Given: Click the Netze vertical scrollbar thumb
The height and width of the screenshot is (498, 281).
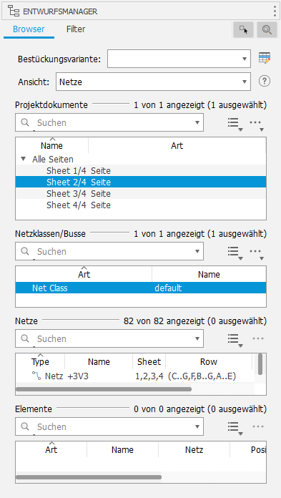Looking at the screenshot, I should (260, 364).
